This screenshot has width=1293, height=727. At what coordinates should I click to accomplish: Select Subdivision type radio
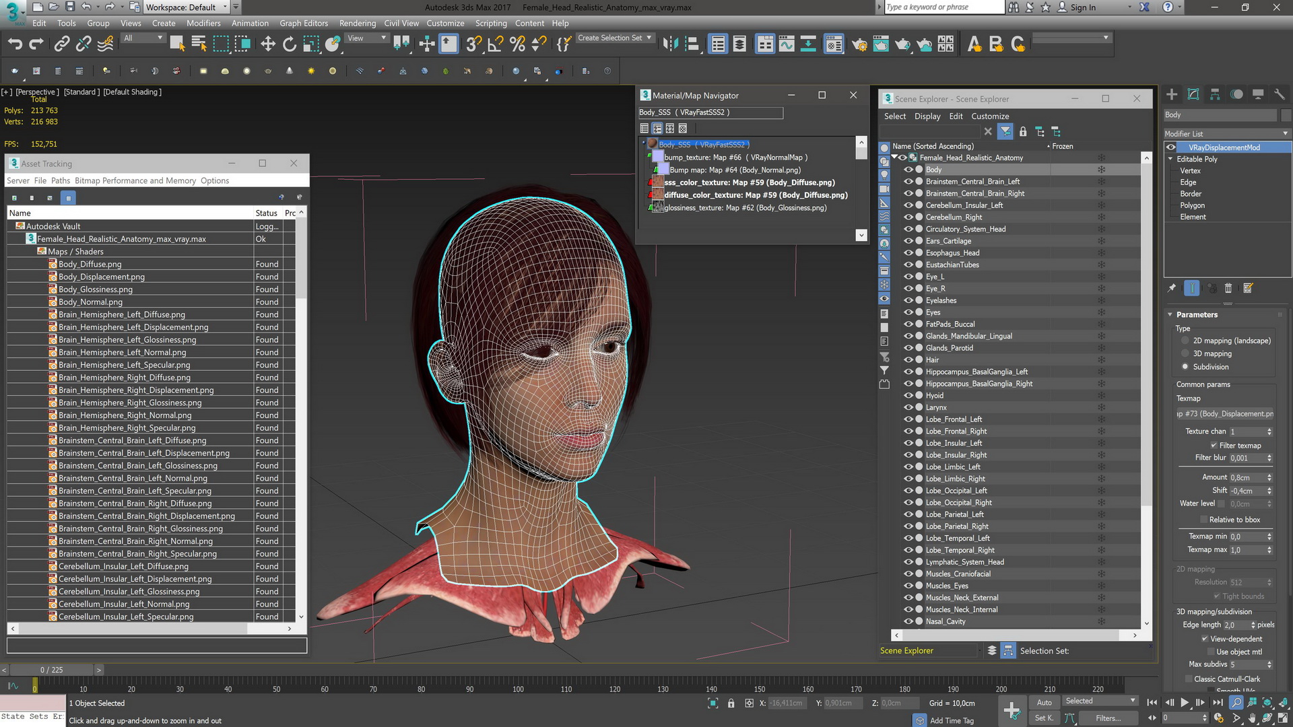coord(1185,367)
